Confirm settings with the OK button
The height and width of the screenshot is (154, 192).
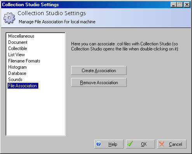tap(140, 144)
